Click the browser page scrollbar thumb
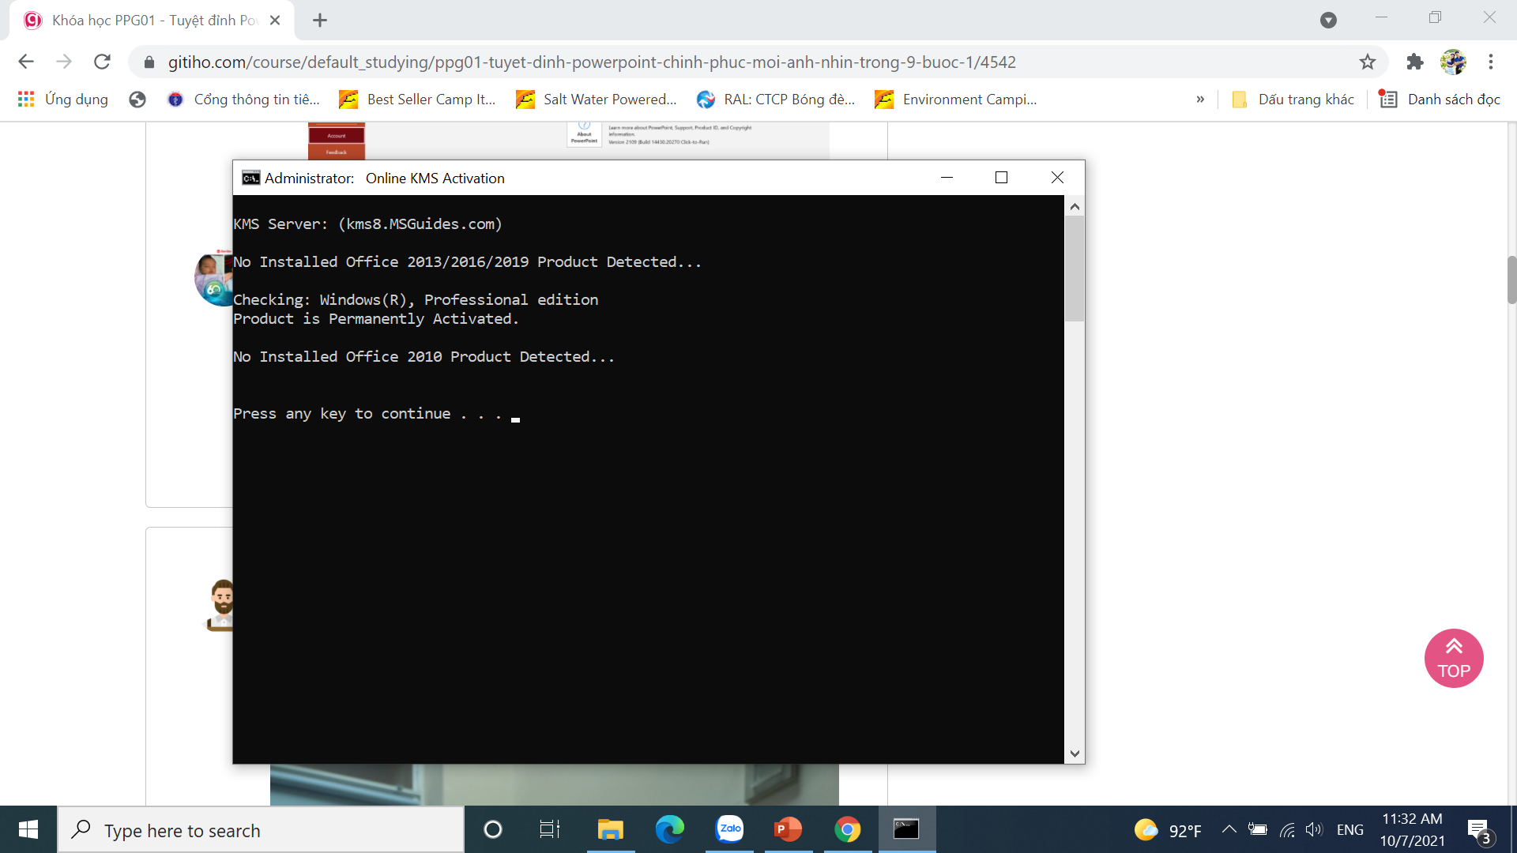This screenshot has width=1517, height=853. point(1511,280)
